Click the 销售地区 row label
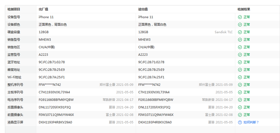The width and height of the screenshot is (280, 133). point(14,47)
